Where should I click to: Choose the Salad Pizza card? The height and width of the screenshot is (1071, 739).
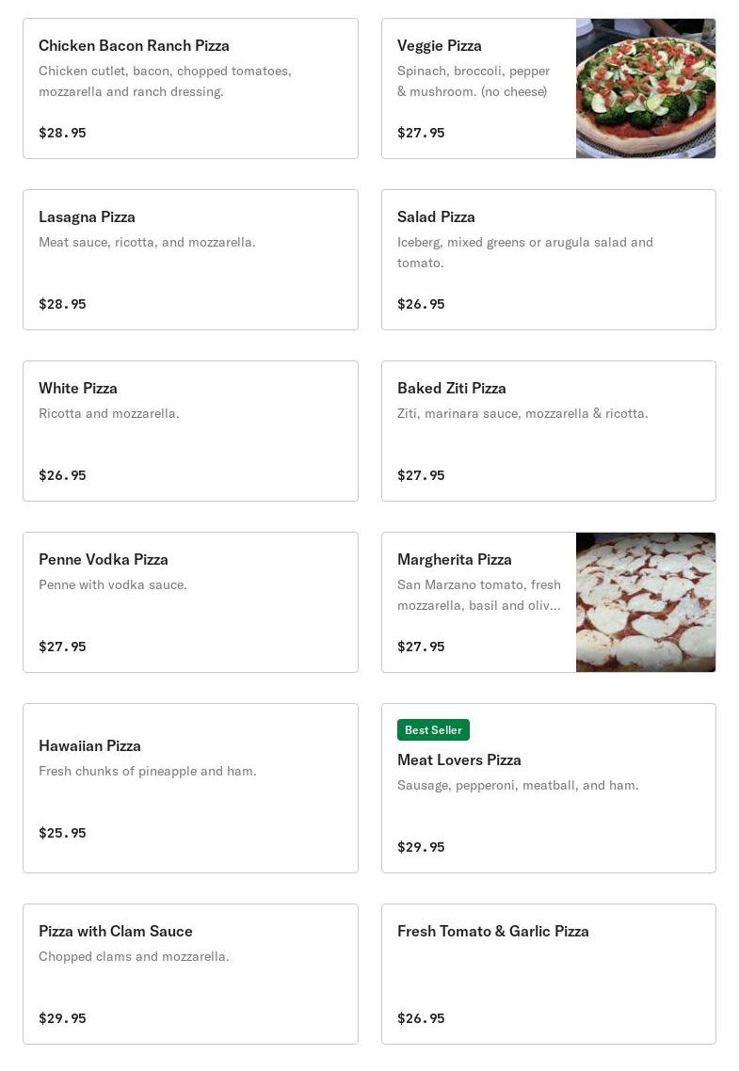[548, 260]
